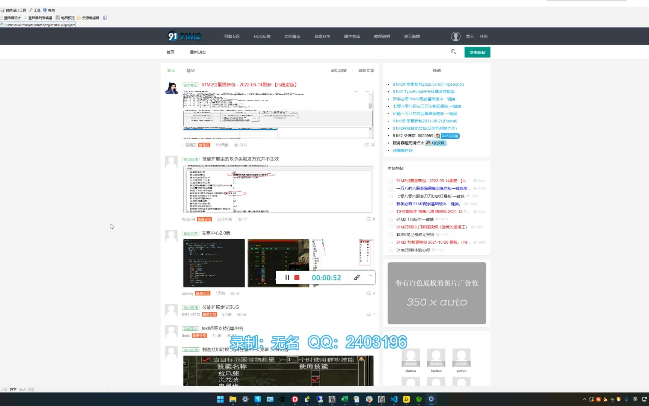Viewport: 649px width, 406px height.
Task: Open Excel from the taskbar
Action: point(344,399)
